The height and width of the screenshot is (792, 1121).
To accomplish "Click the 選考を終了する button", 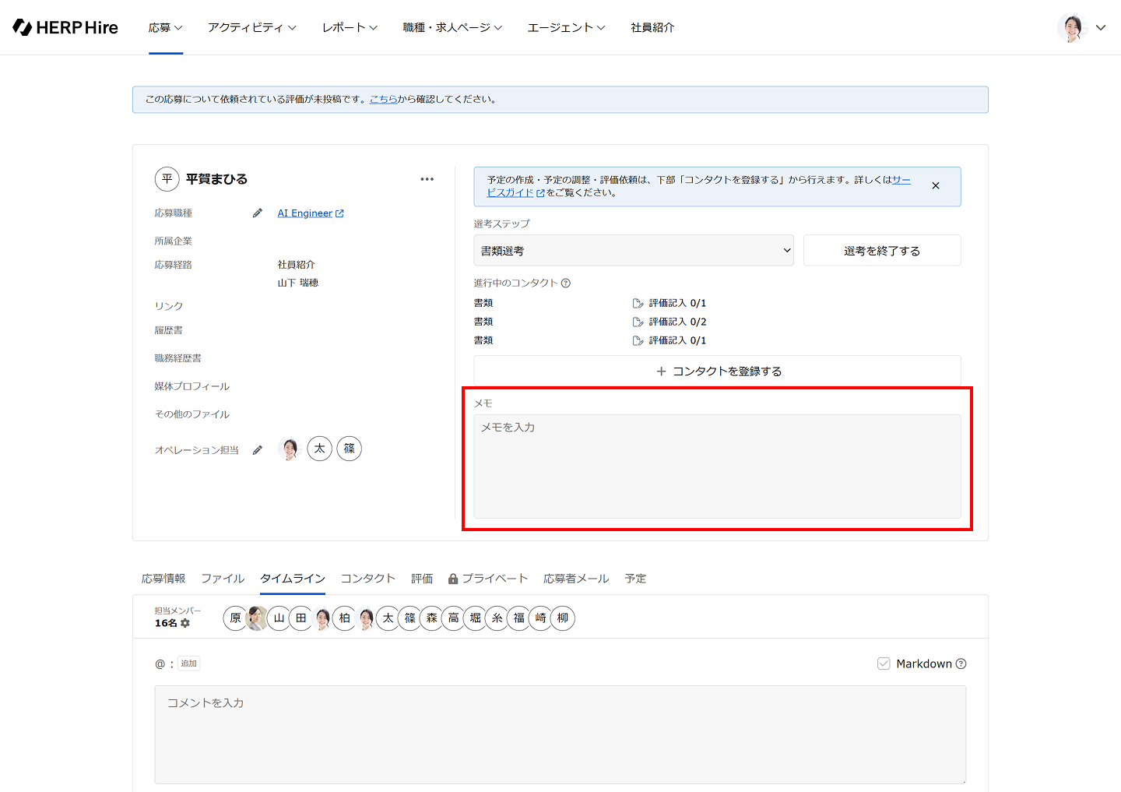I will [x=882, y=251].
